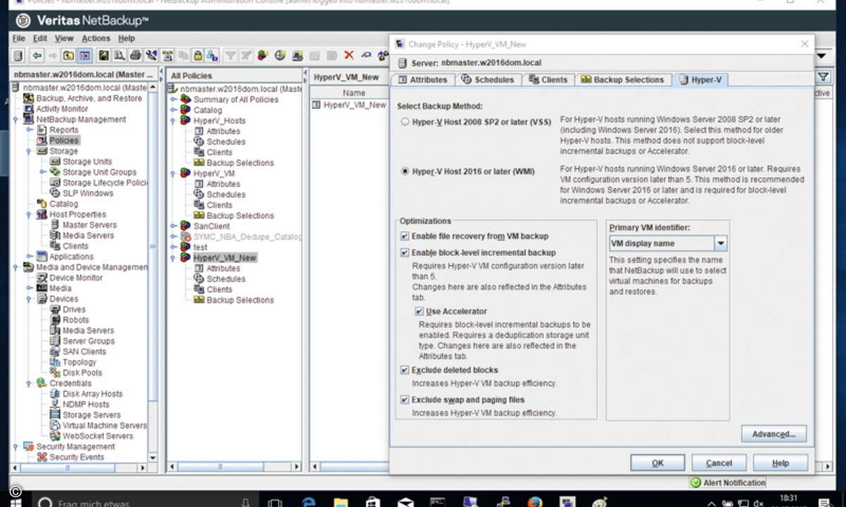This screenshot has width=846, height=507.
Task: Select Summary of All Policies
Action: (x=235, y=99)
